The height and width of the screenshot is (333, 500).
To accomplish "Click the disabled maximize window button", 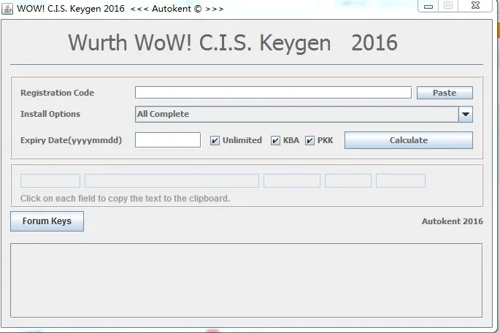I will tap(448, 6).
